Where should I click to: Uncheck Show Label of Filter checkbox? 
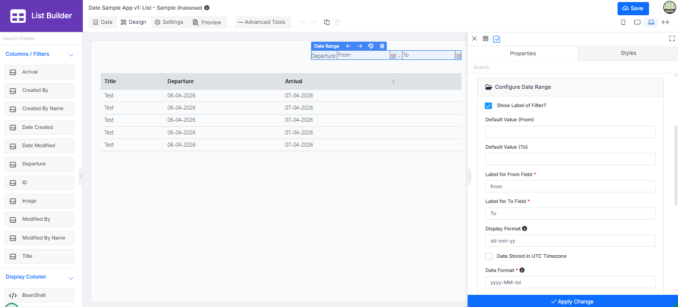[488, 106]
